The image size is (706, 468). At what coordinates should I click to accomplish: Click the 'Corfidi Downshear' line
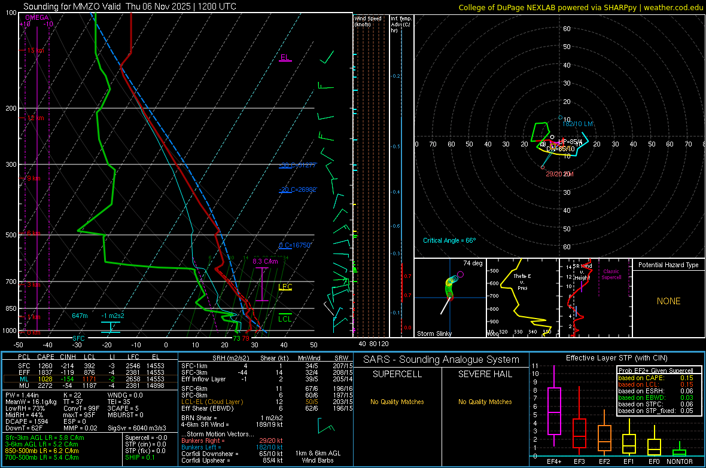[232, 454]
